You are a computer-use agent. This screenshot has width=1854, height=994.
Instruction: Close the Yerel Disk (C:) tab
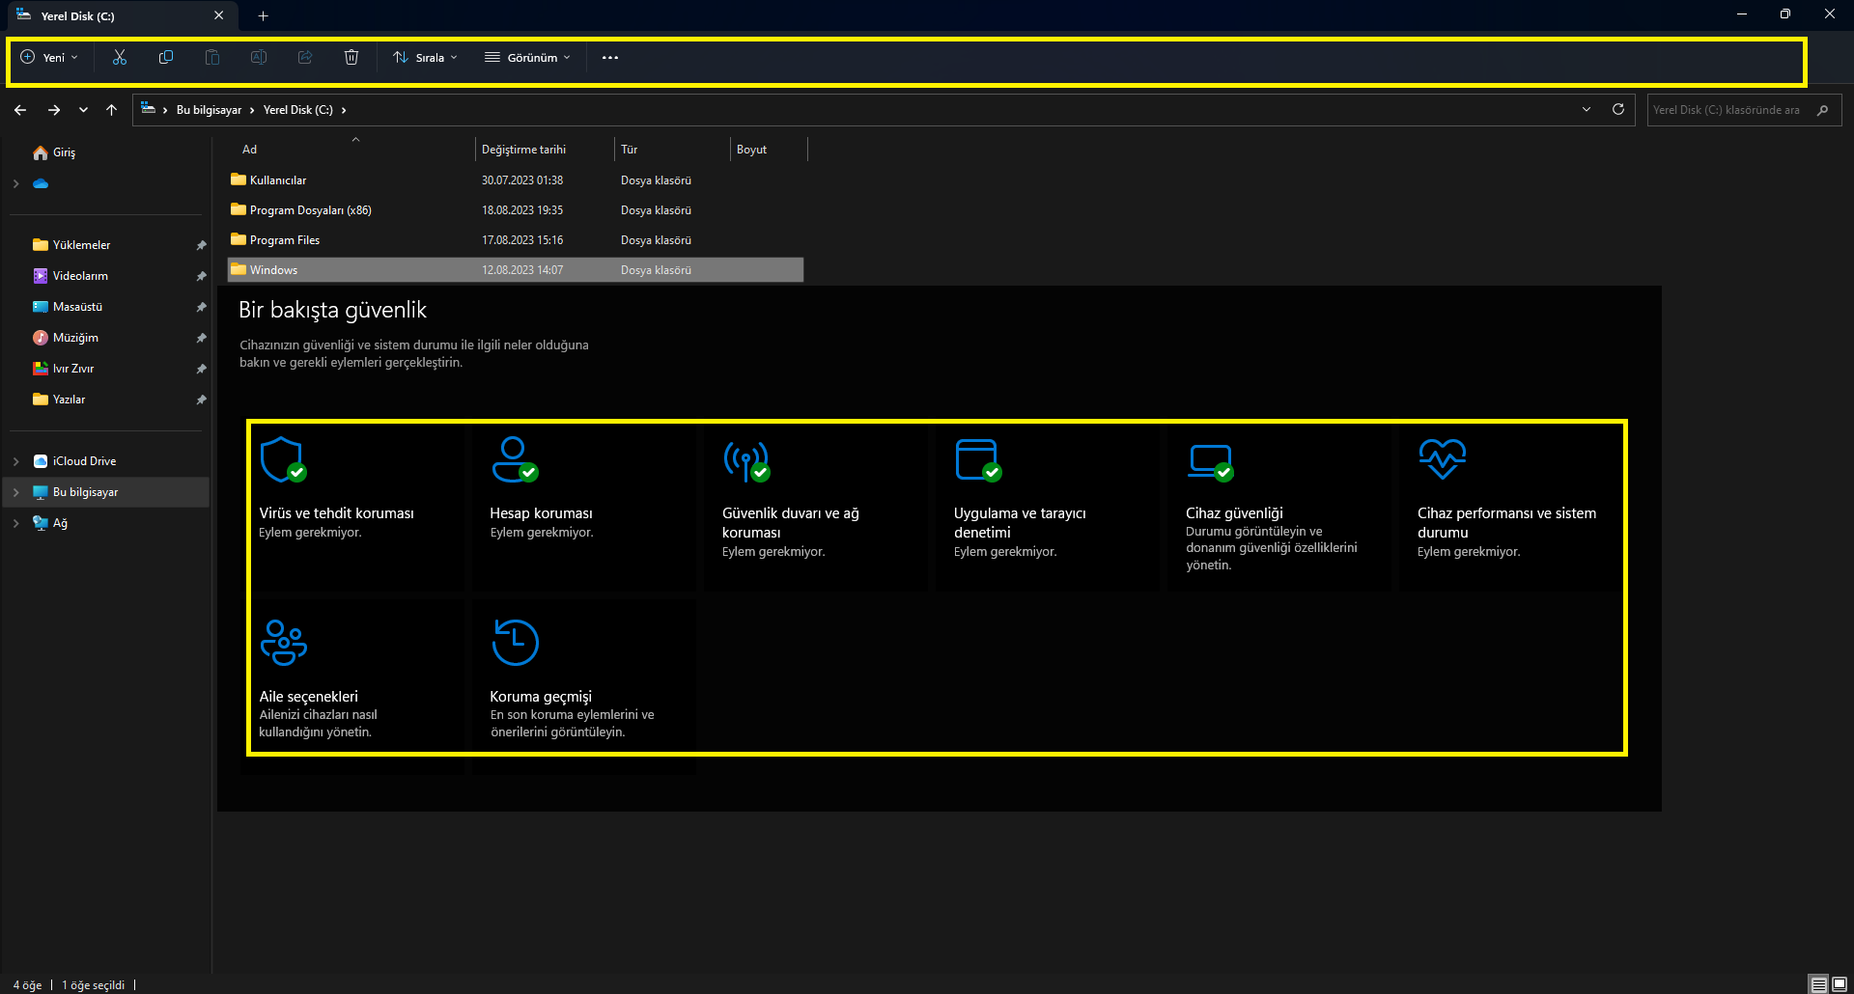(x=219, y=15)
